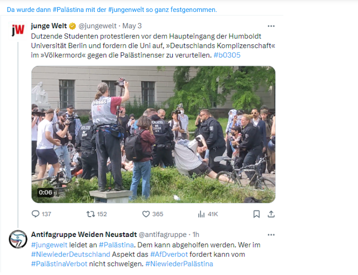Open the #b0305 hashtag

pyautogui.click(x=227, y=55)
